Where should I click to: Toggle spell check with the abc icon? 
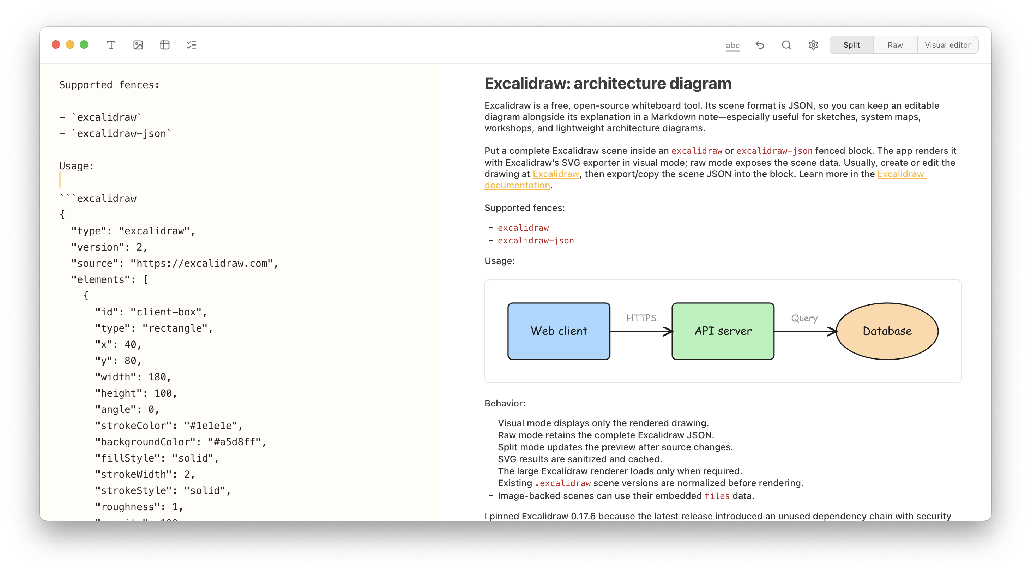click(x=732, y=45)
